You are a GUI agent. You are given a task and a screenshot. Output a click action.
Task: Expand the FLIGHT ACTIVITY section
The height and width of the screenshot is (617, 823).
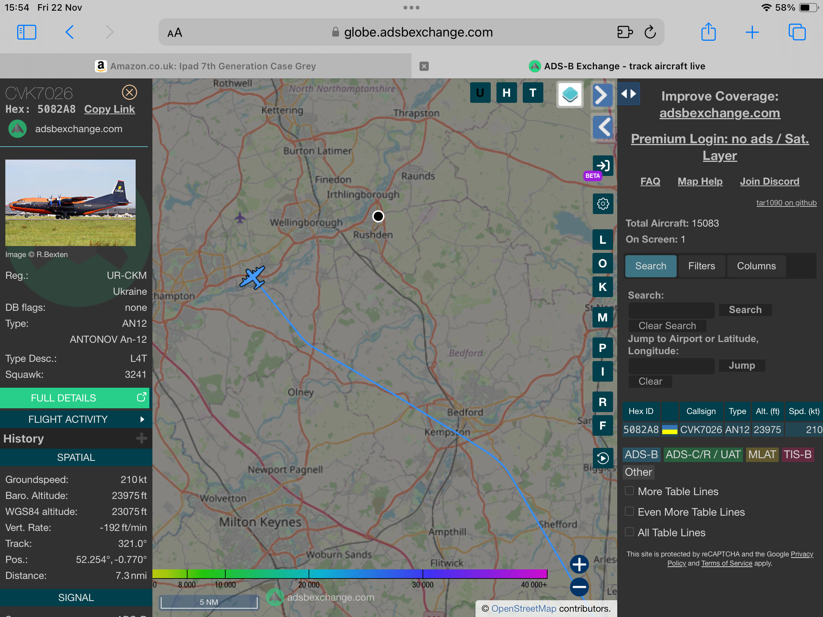pyautogui.click(x=75, y=419)
